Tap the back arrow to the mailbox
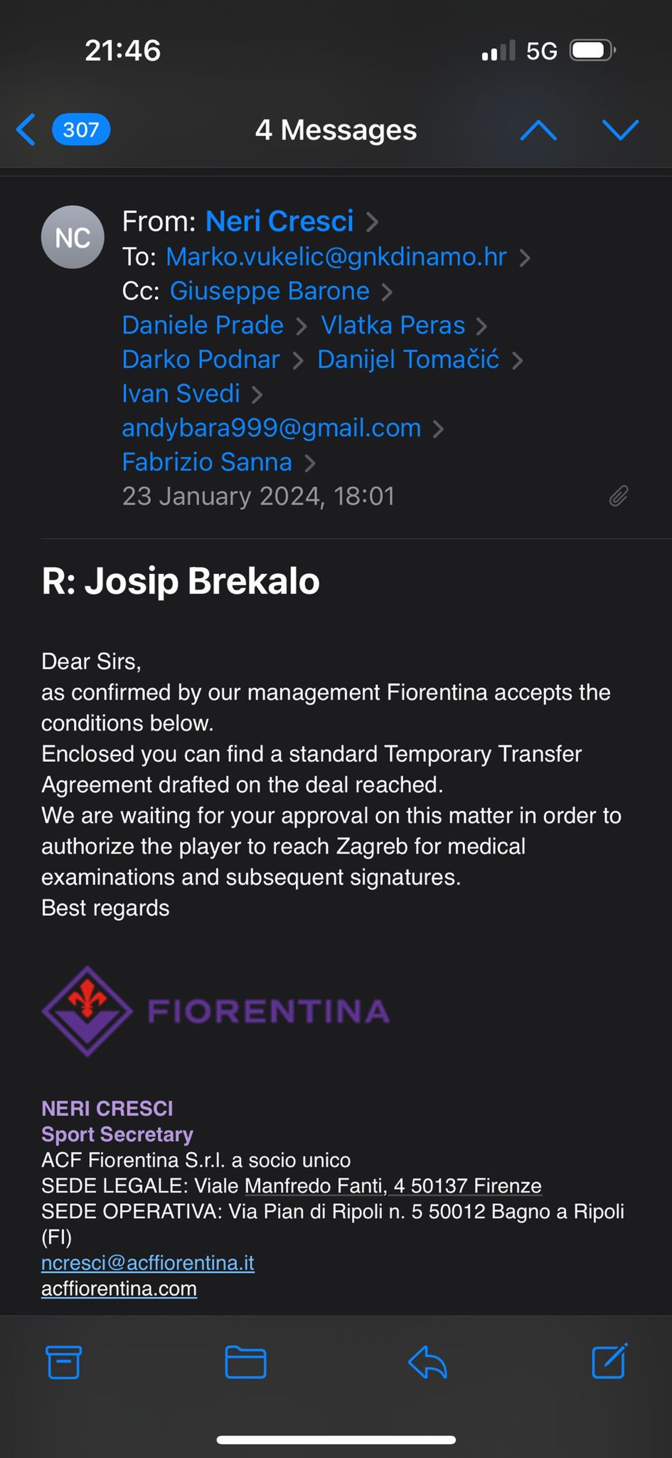The image size is (672, 1458). click(x=26, y=130)
